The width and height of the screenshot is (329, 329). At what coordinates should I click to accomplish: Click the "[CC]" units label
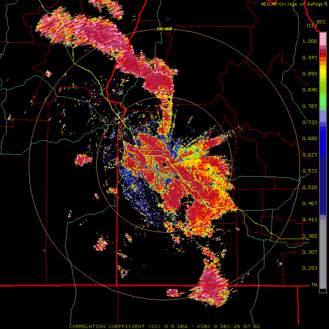[312, 25]
